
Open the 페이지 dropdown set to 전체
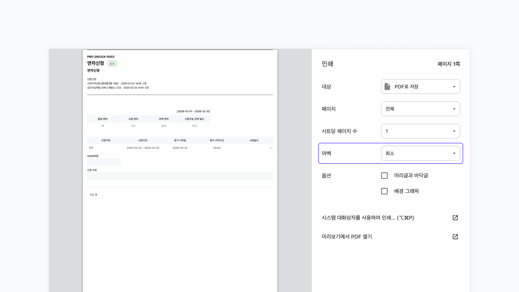coord(420,109)
